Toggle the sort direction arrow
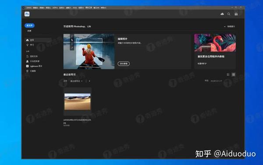The image size is (263, 165). [89, 81]
